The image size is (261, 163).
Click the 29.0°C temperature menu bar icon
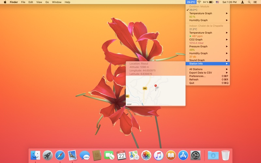[x=191, y=2]
